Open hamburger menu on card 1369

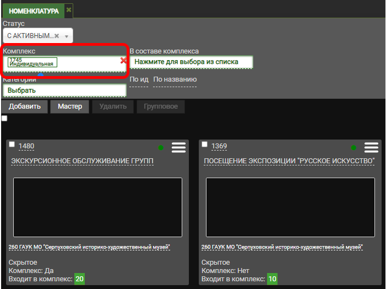pos(372,147)
